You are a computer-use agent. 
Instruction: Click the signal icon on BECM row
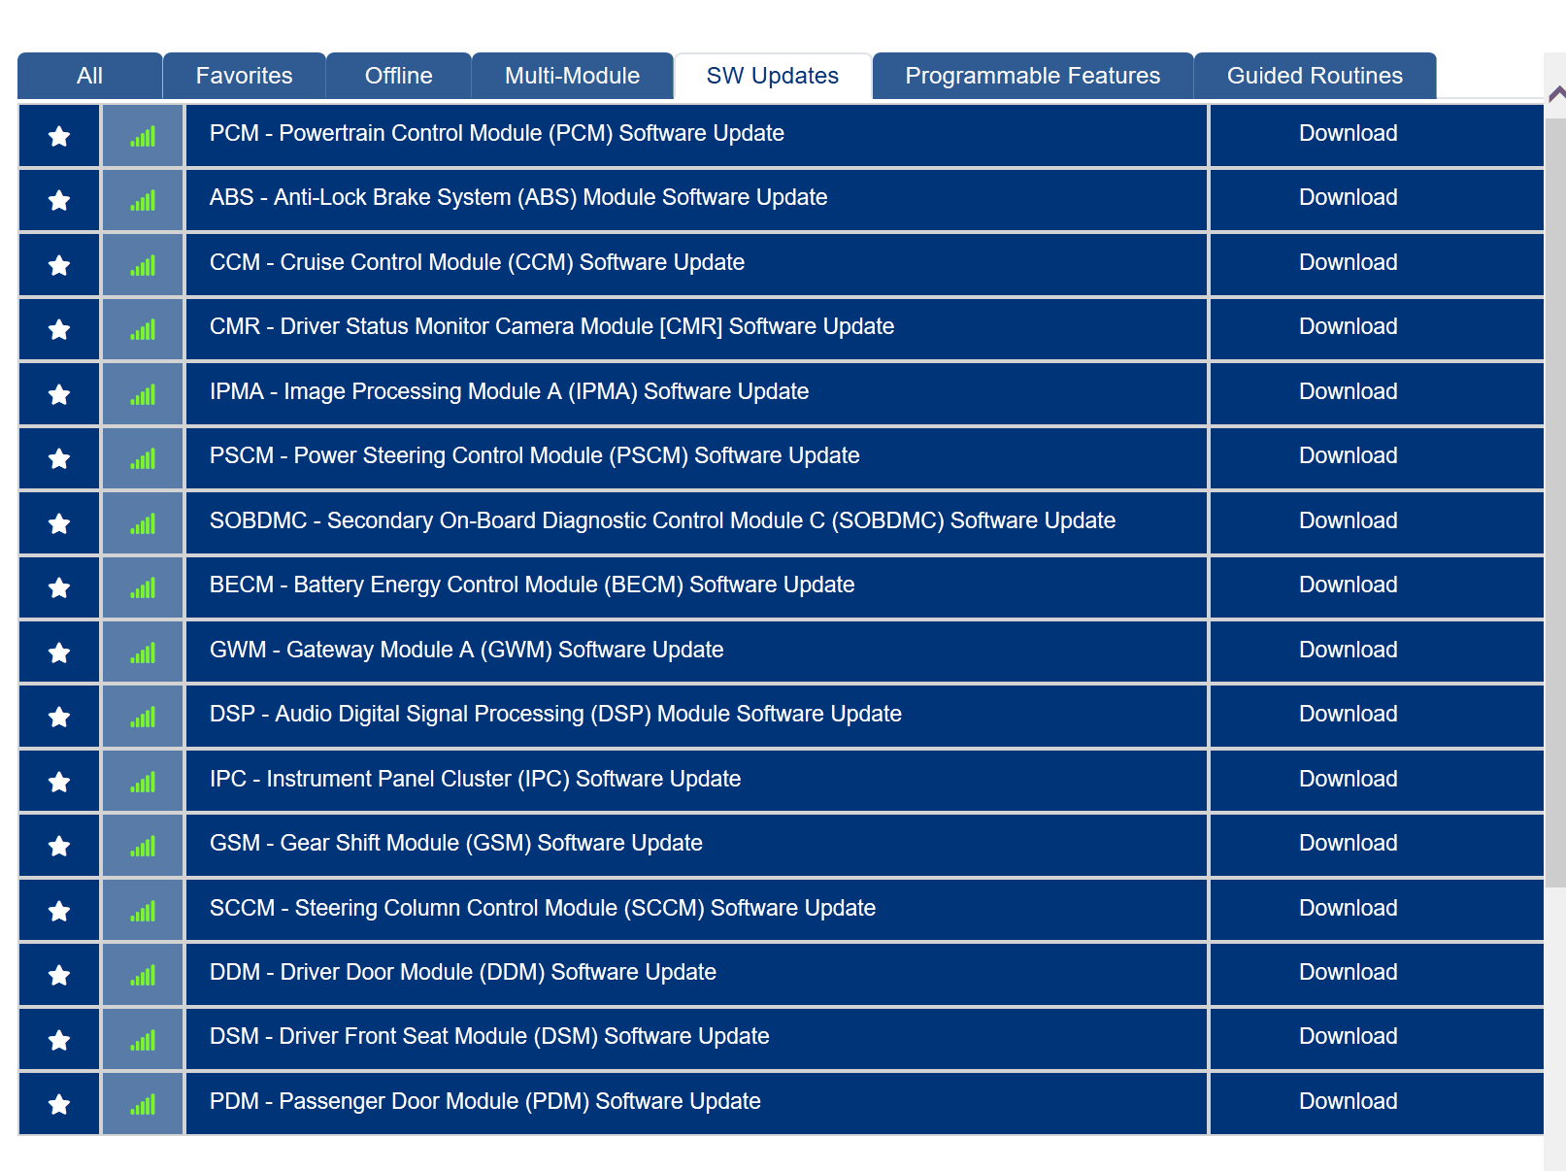142,586
